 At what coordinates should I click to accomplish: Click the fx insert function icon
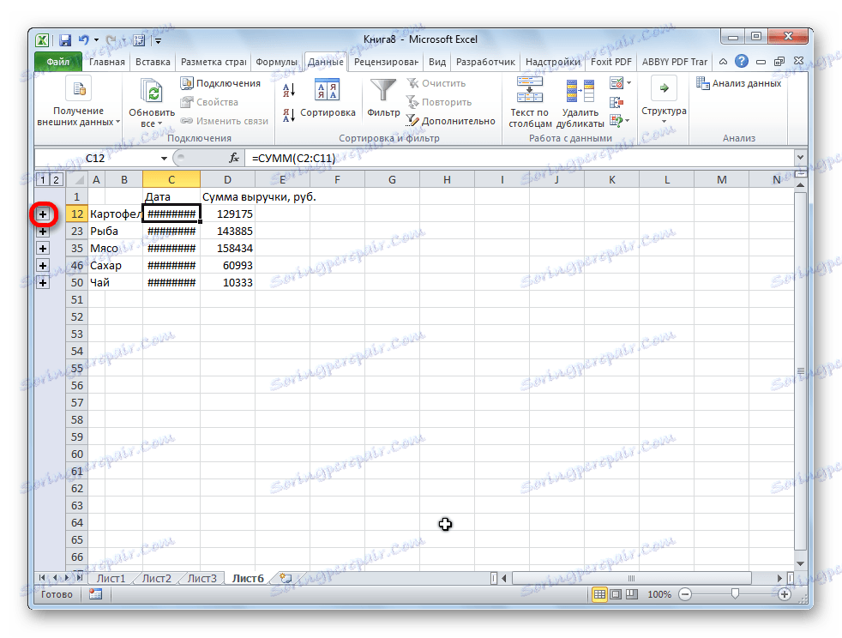[x=234, y=158]
